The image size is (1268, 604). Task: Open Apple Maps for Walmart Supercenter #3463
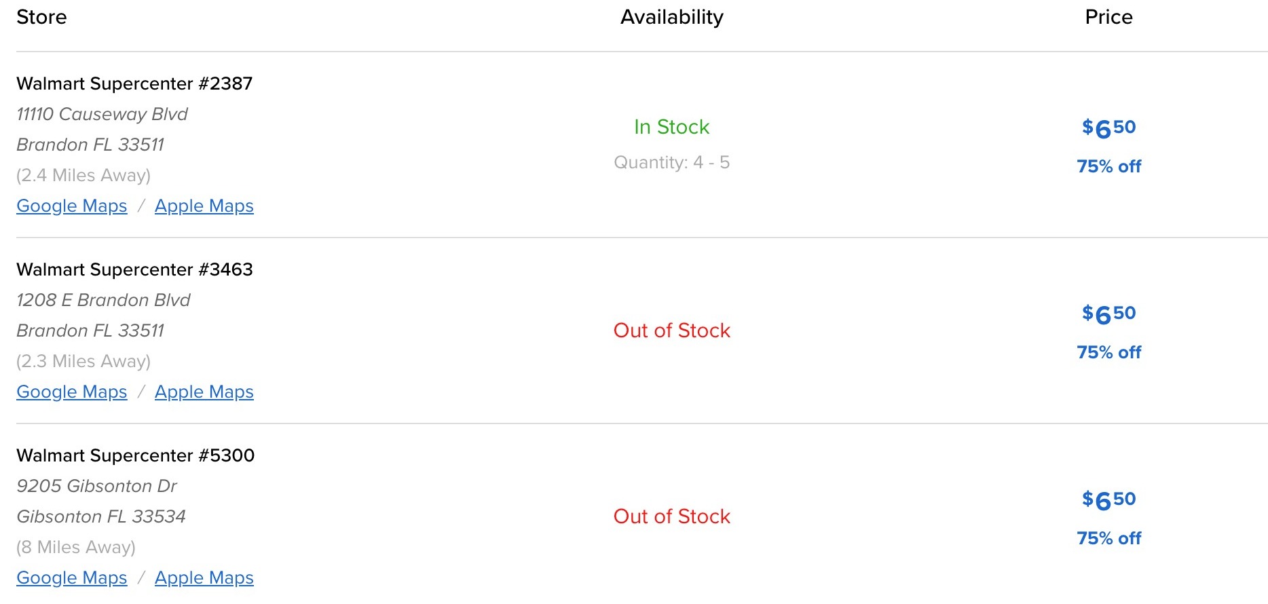coord(204,392)
